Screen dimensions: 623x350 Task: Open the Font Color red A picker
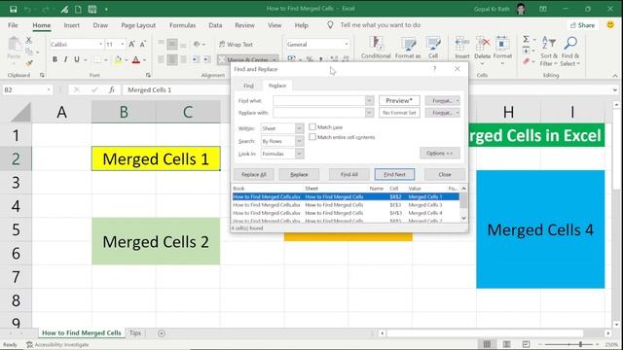pos(136,60)
